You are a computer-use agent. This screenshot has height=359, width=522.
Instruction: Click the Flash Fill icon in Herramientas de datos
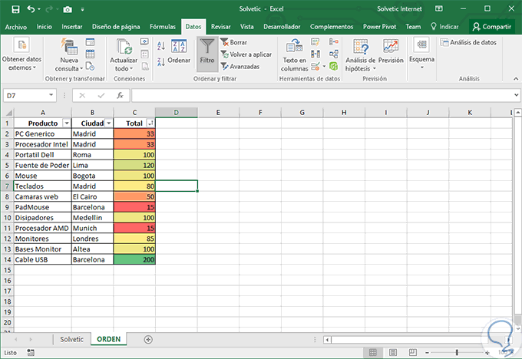coord(316,42)
